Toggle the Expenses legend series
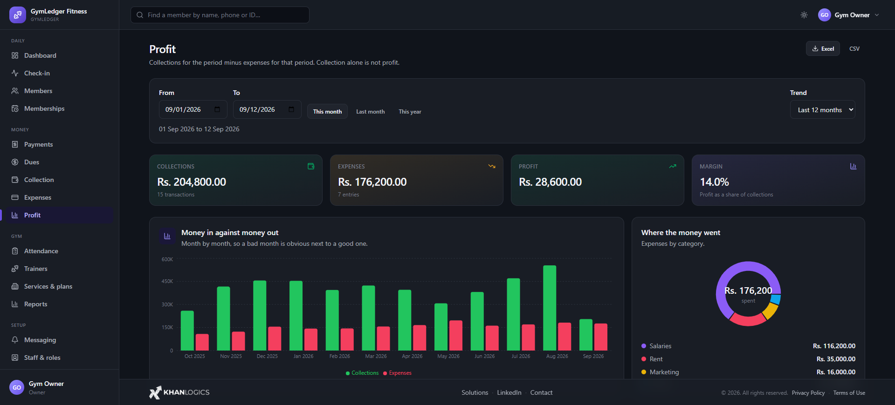This screenshot has height=405, width=895. click(x=397, y=373)
